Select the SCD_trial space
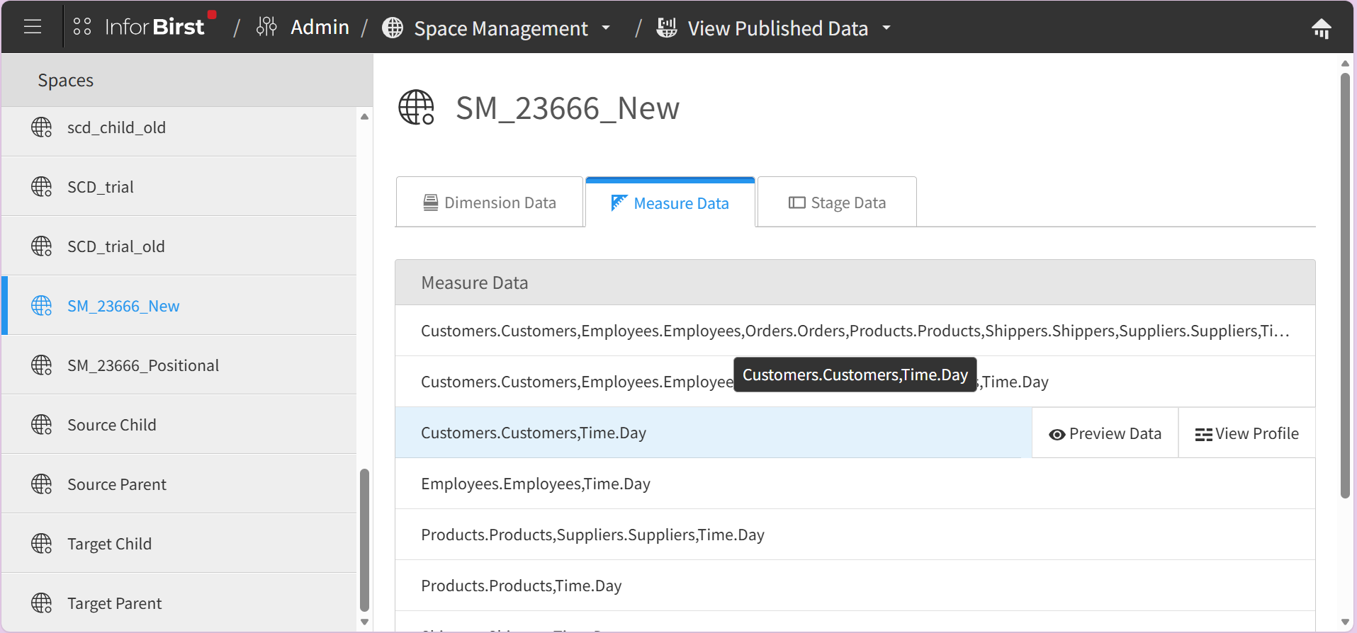This screenshot has height=633, width=1357. click(x=179, y=187)
